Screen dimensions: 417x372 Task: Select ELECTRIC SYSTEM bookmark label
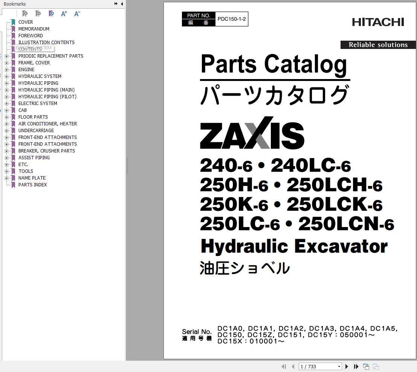[x=38, y=104]
